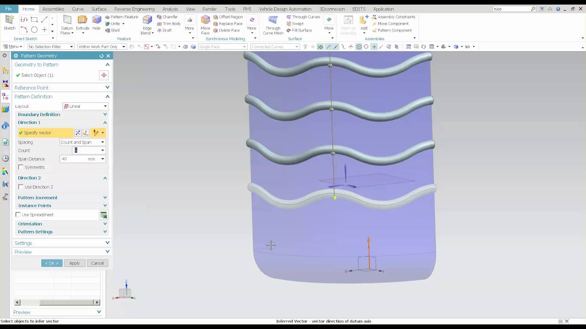Expand the Boundary Definition section
This screenshot has width=586, height=329.
pos(62,114)
